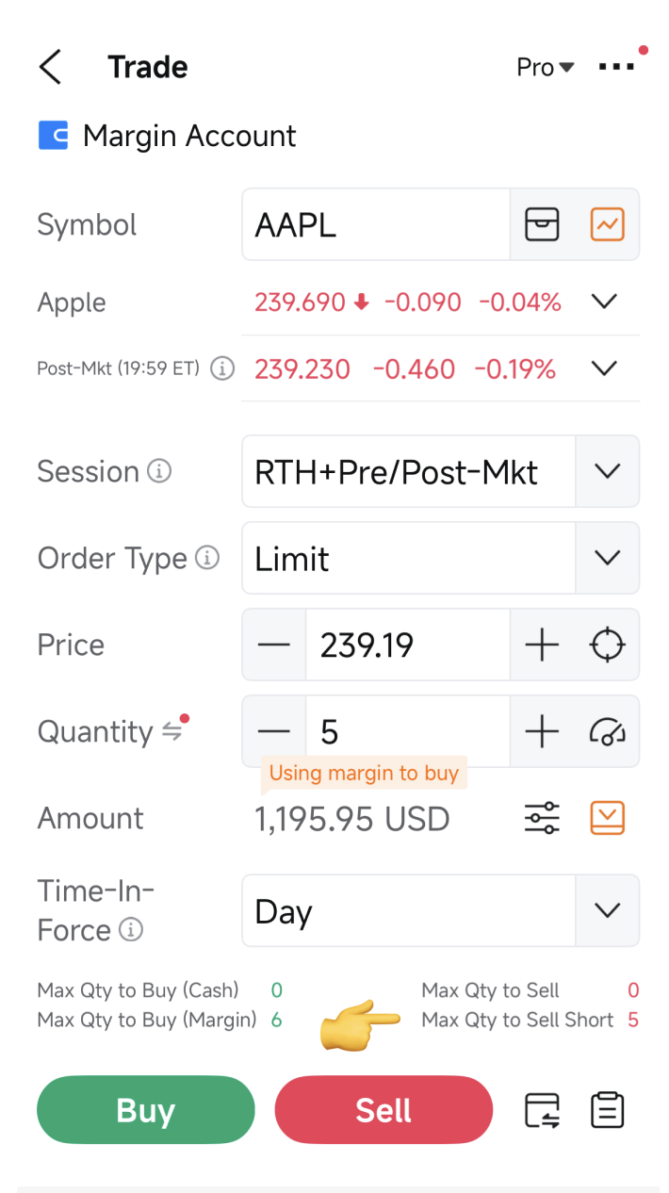Expand the Session dropdown
669x1193 pixels.
607,471
